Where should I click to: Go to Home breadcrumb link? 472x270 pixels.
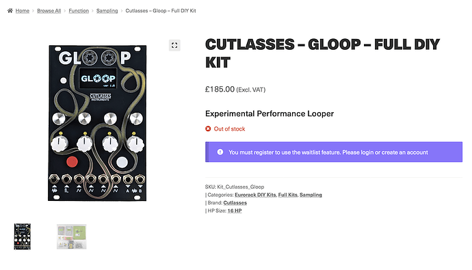click(23, 11)
